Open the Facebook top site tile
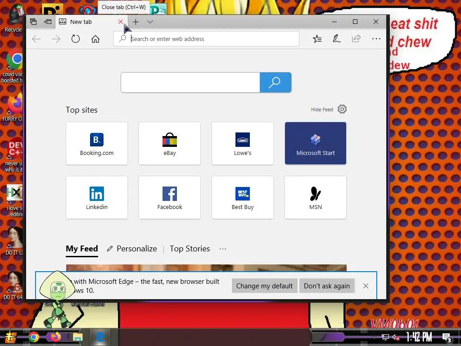This screenshot has height=346, width=461. click(170, 197)
